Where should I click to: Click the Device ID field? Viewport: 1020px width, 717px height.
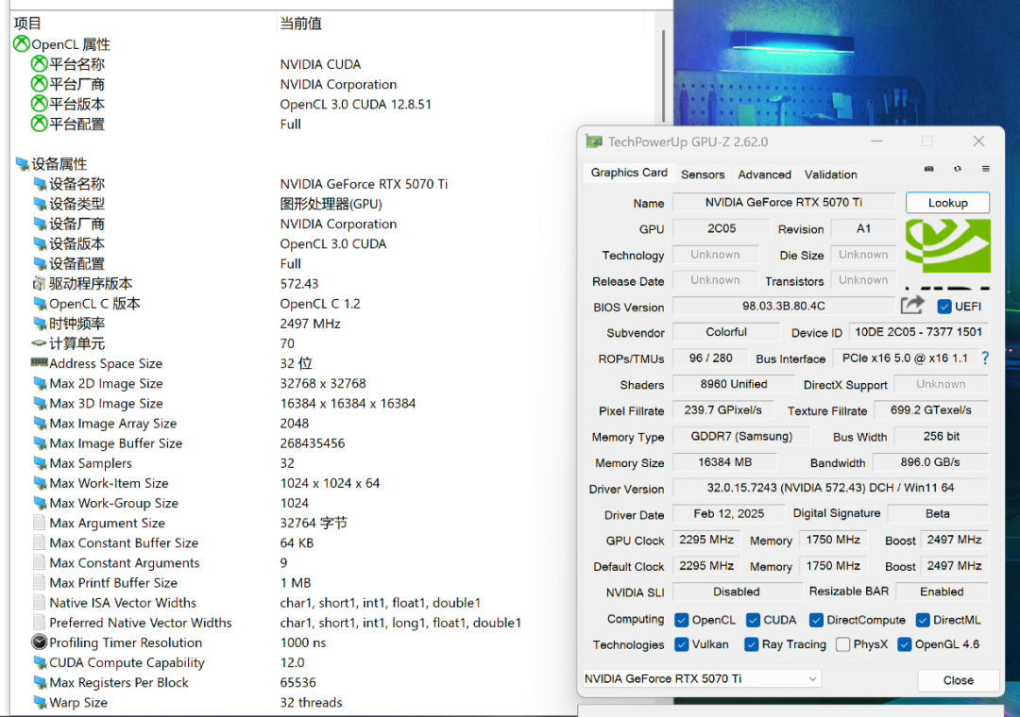pos(918,332)
